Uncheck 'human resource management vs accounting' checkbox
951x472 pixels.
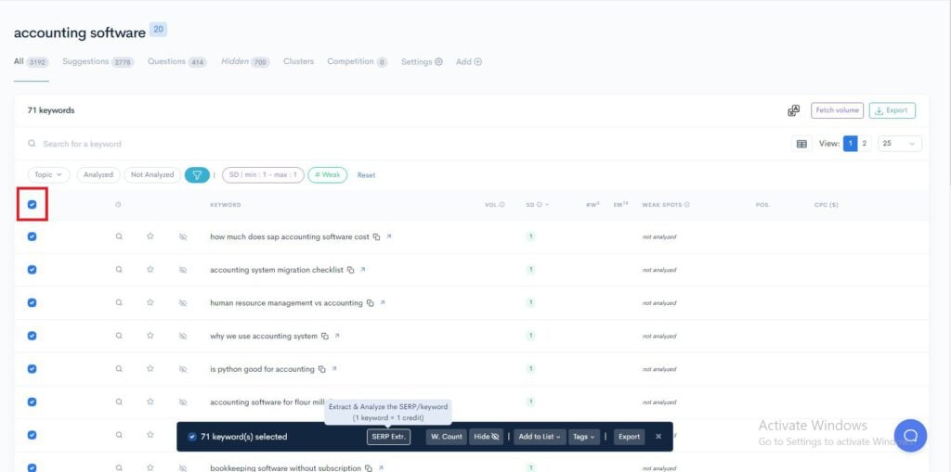click(33, 302)
